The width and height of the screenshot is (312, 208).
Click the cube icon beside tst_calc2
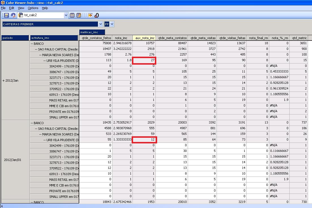pyautogui.click(x=21, y=15)
